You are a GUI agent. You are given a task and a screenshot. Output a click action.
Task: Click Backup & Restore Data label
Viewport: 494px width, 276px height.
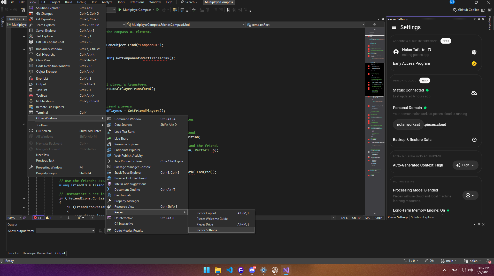click(412, 140)
